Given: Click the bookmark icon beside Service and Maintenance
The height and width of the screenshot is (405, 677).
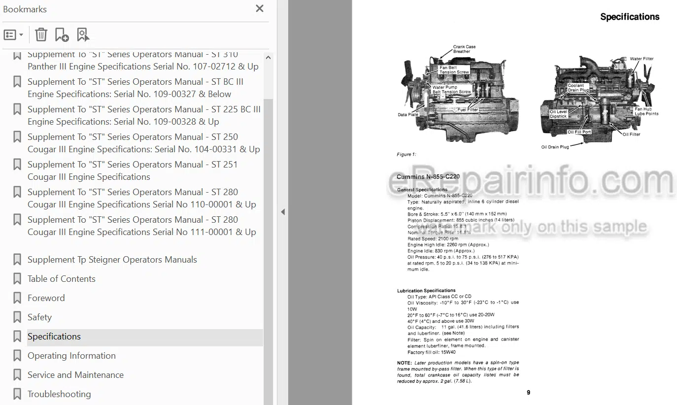Looking at the screenshot, I should pos(17,375).
